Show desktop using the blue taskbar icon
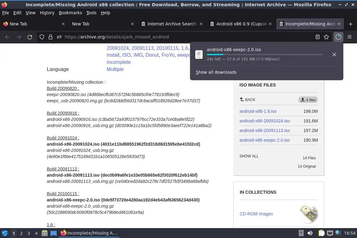This screenshot has height=238, width=357. coord(54,233)
